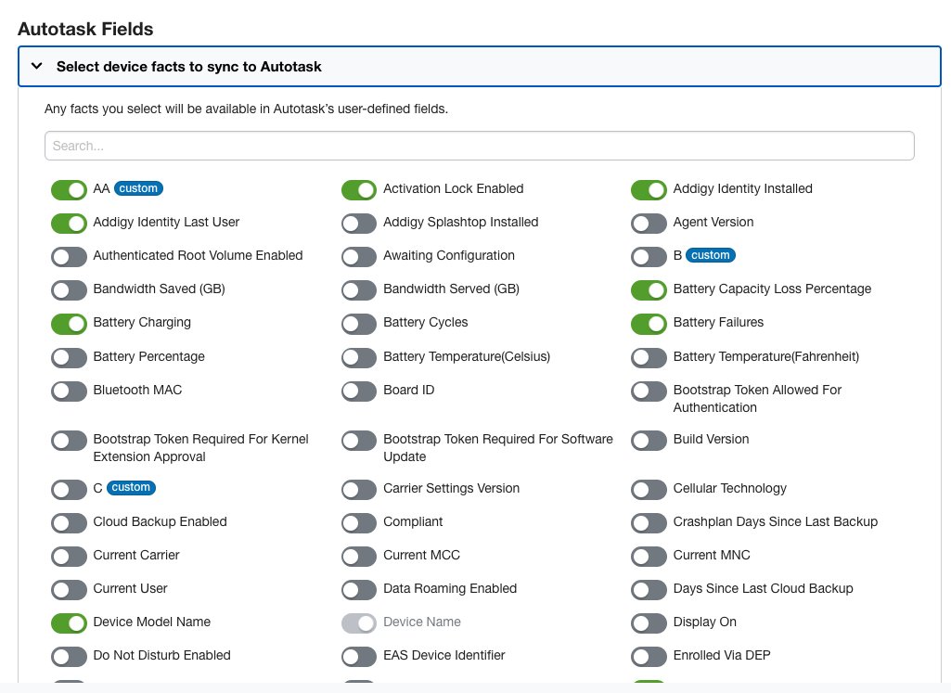Click the Autotask Fields heading
951x693 pixels.
click(x=85, y=29)
